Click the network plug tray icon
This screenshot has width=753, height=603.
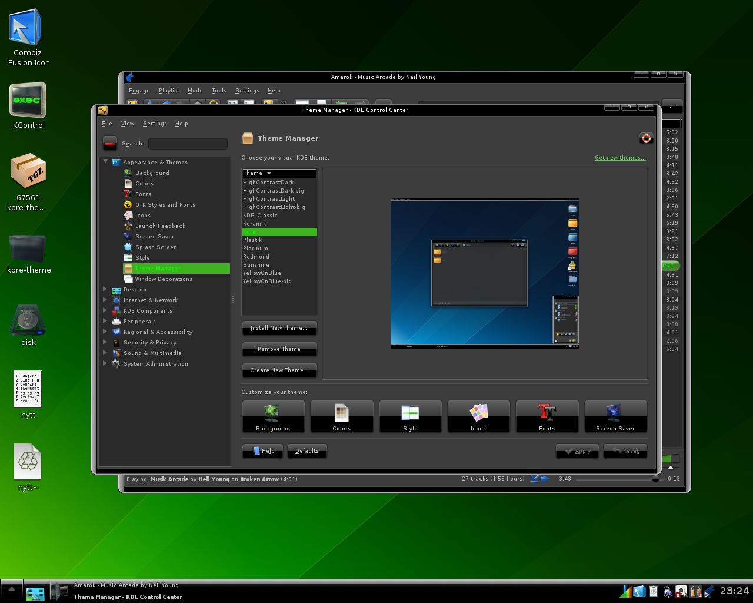[667, 591]
